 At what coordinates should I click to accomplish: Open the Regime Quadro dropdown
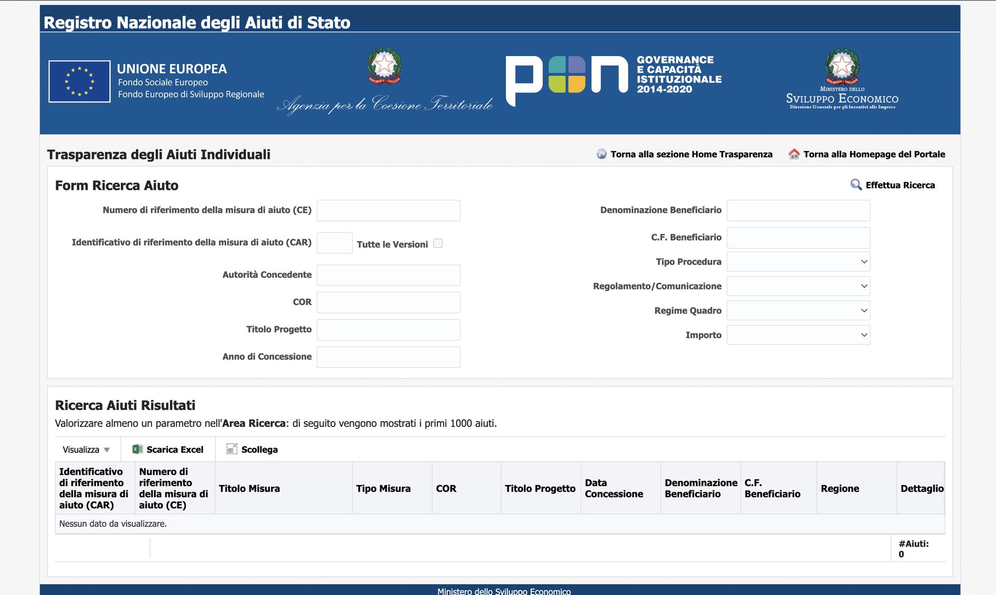tap(798, 310)
